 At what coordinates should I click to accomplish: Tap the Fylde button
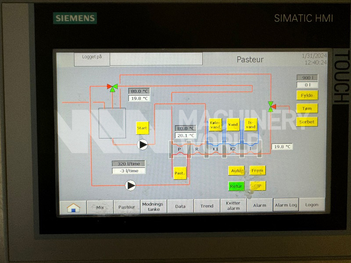click(307, 96)
